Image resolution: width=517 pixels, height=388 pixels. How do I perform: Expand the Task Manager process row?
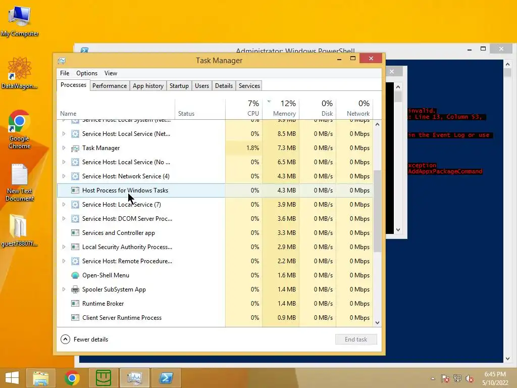click(x=64, y=148)
